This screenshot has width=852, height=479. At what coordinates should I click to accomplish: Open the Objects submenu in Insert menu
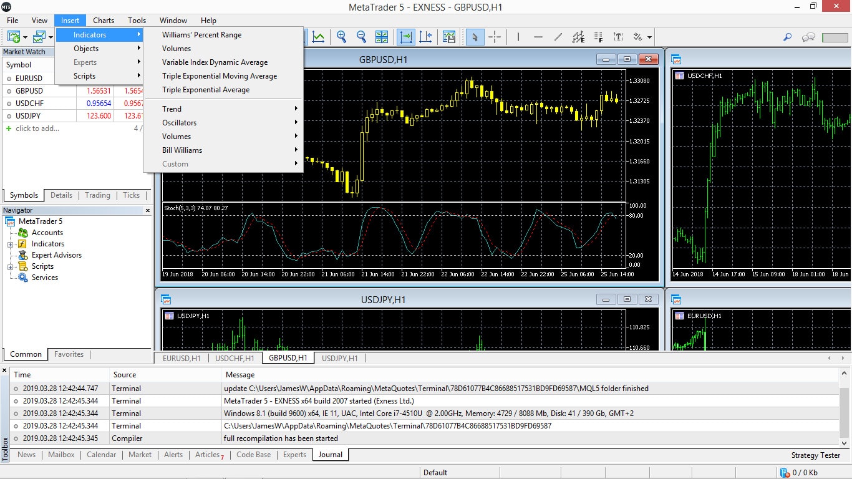pos(100,49)
